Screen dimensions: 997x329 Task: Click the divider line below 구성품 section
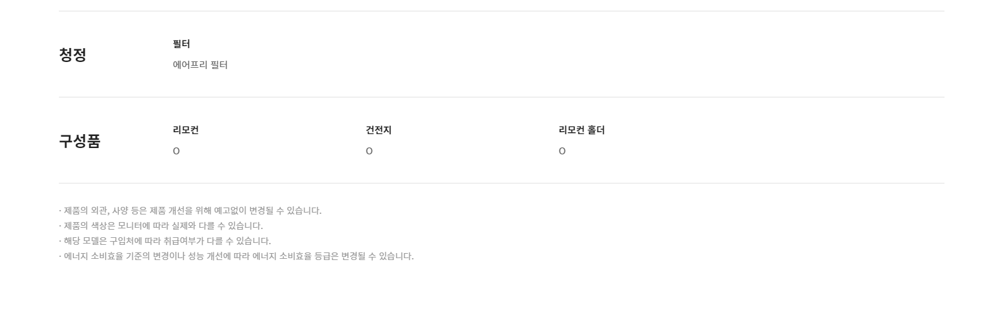(501, 183)
